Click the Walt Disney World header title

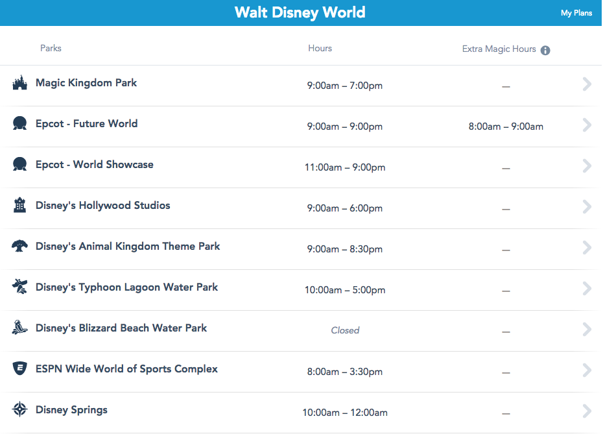tap(300, 12)
